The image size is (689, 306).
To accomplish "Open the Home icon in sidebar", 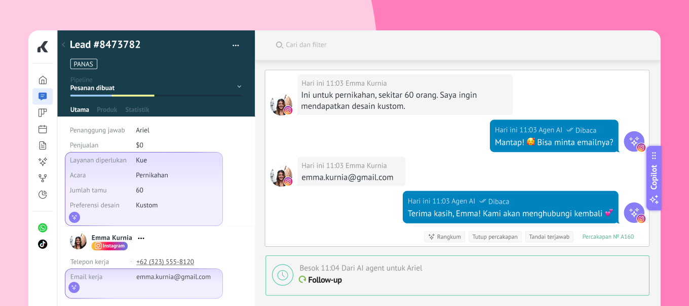I will (x=43, y=80).
